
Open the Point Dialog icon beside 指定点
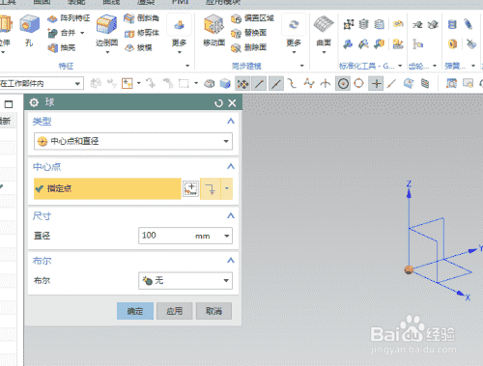190,188
